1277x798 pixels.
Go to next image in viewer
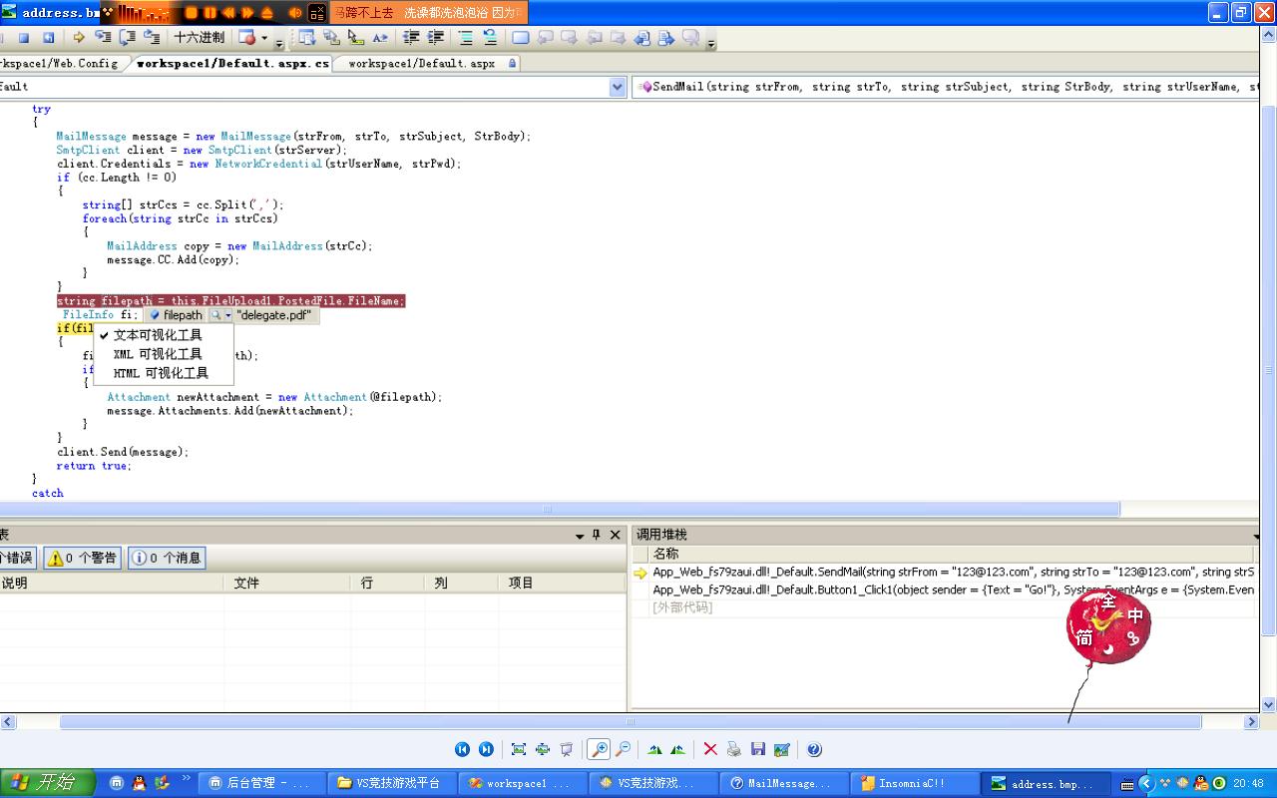coord(486,749)
